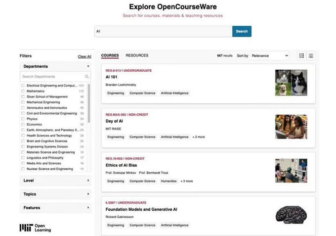Viewport: 336px width, 236px height.
Task: Check Brain and Cognitive Sciences filter
Action: pos(23,141)
